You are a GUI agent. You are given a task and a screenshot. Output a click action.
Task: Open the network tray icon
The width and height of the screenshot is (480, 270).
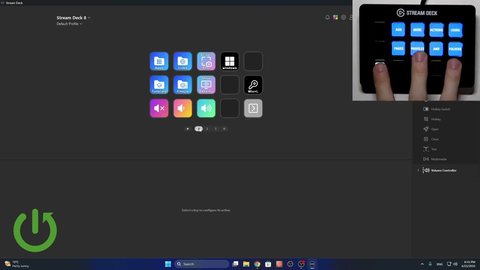[x=449, y=264]
